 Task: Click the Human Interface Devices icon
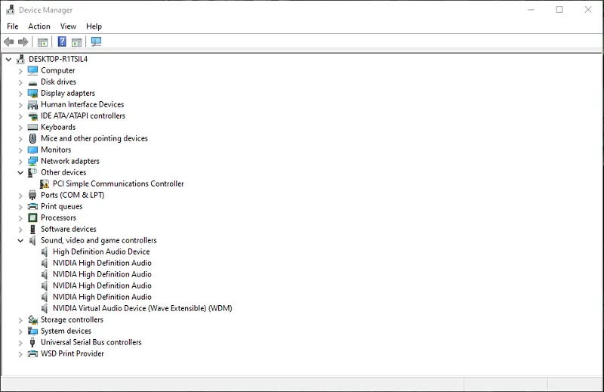tap(32, 104)
